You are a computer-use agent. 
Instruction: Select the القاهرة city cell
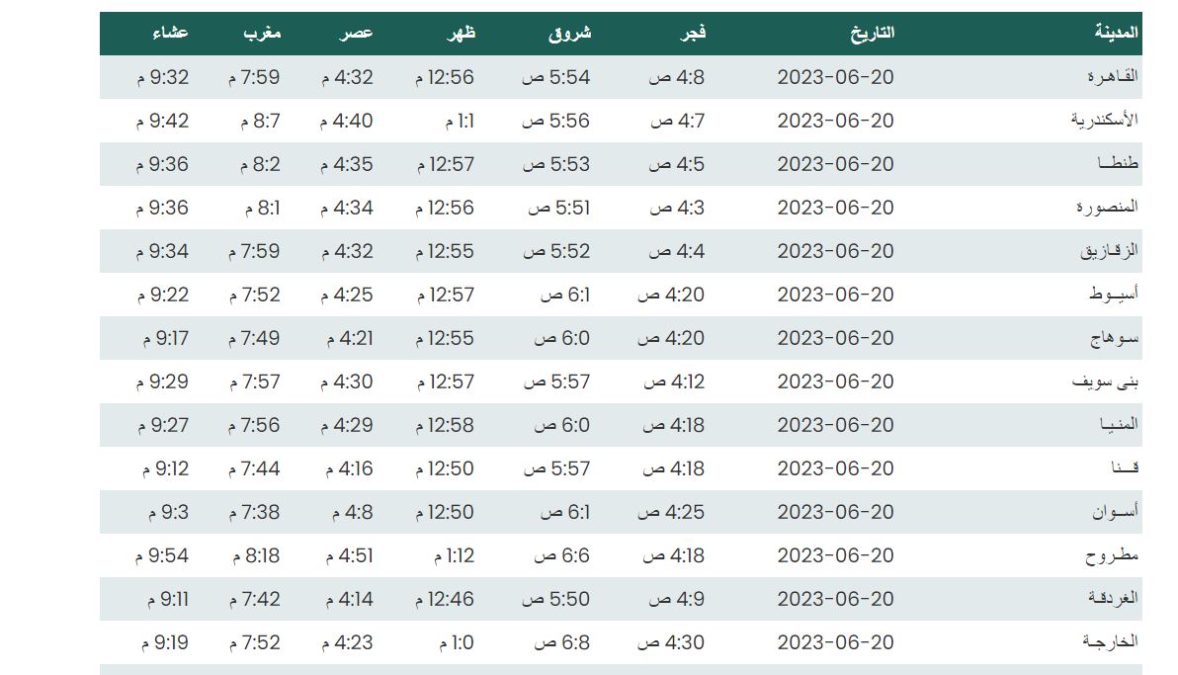pos(1111,77)
